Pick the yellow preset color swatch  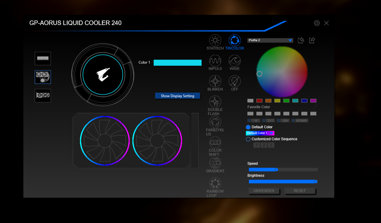[277, 101]
